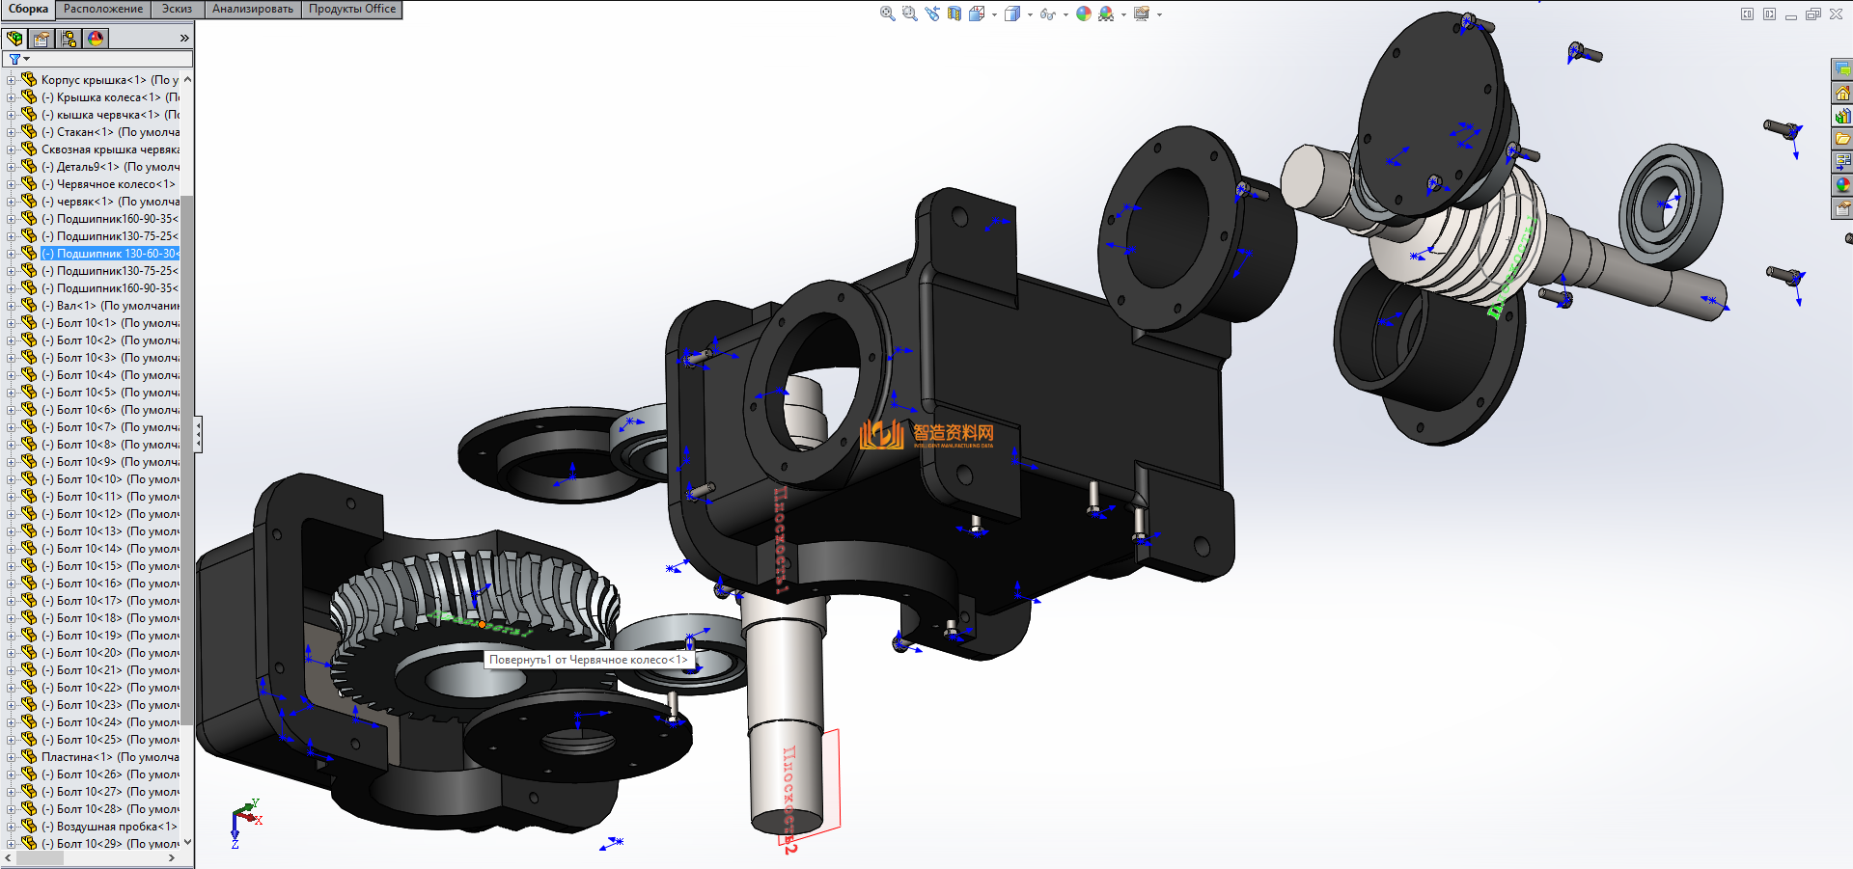Open the Edit Appearance color ball

(x=1084, y=14)
